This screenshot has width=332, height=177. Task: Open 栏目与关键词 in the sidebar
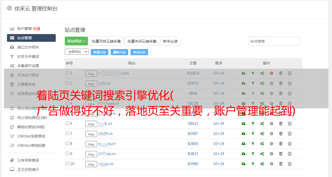[28, 57]
